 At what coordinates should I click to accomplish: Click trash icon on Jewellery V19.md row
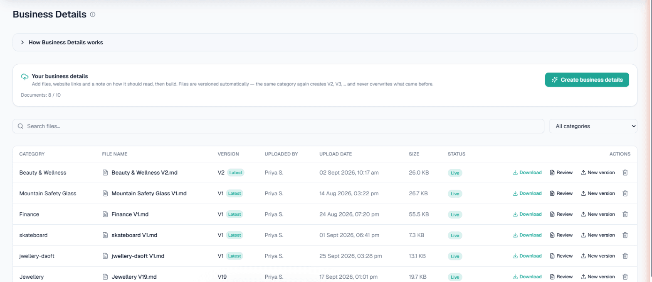coord(625,277)
